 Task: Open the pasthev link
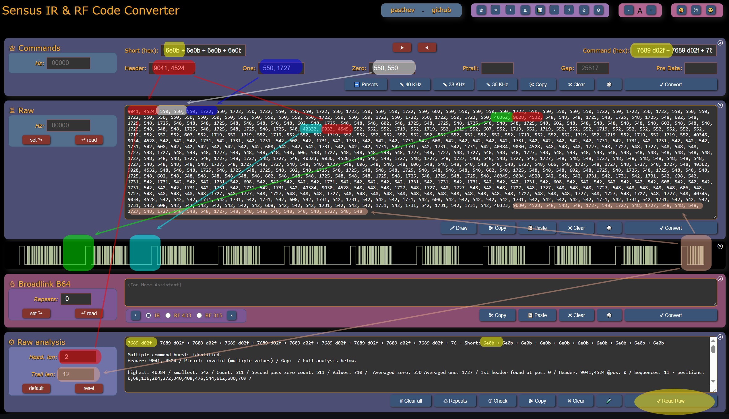402,10
